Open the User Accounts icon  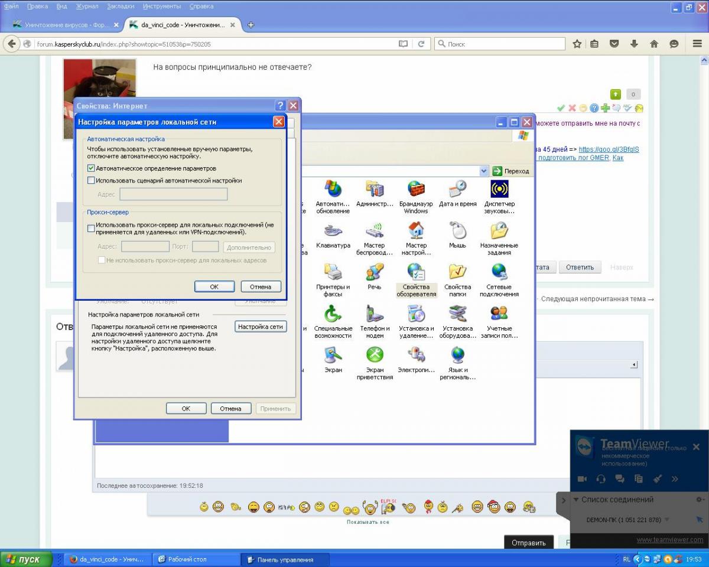click(499, 314)
